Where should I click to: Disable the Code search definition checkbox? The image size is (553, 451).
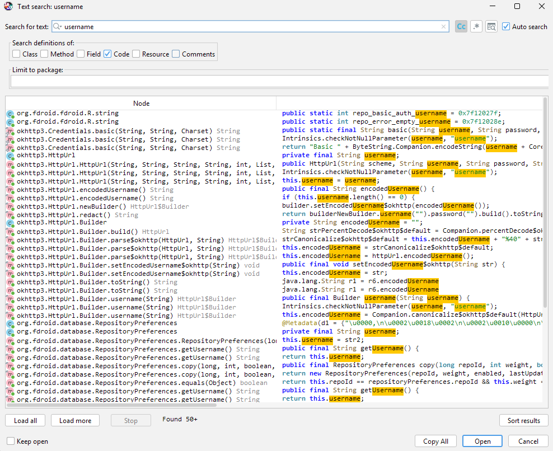tap(107, 54)
